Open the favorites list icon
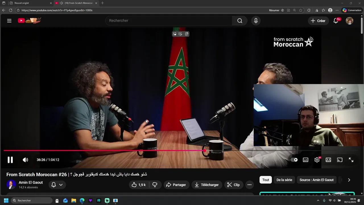Screen dimensions: 364x205 [323, 10]
